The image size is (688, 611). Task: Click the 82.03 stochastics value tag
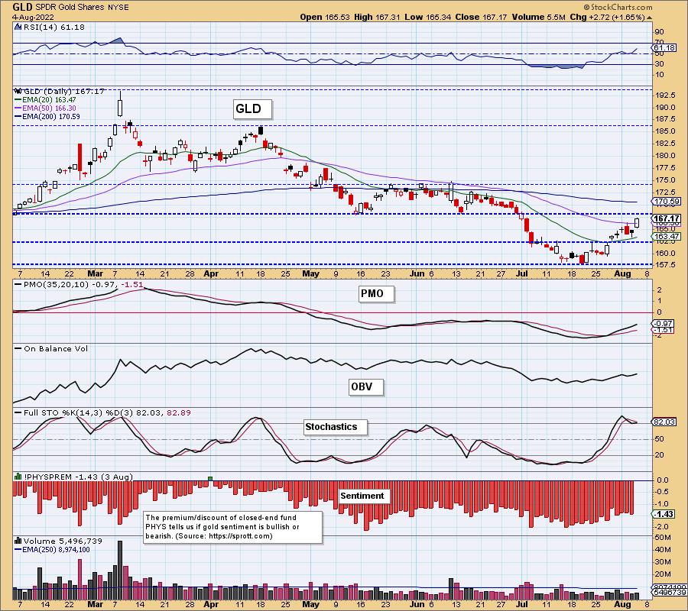click(664, 422)
